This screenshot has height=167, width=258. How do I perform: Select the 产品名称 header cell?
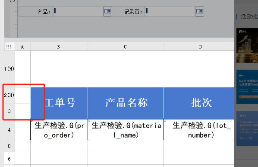[x=126, y=103]
